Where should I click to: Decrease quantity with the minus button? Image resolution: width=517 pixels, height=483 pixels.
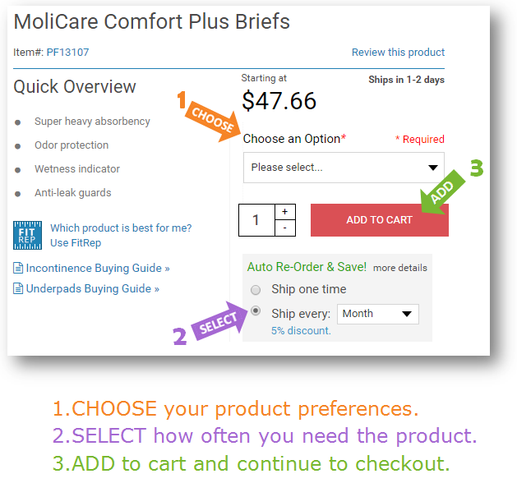[x=285, y=228]
